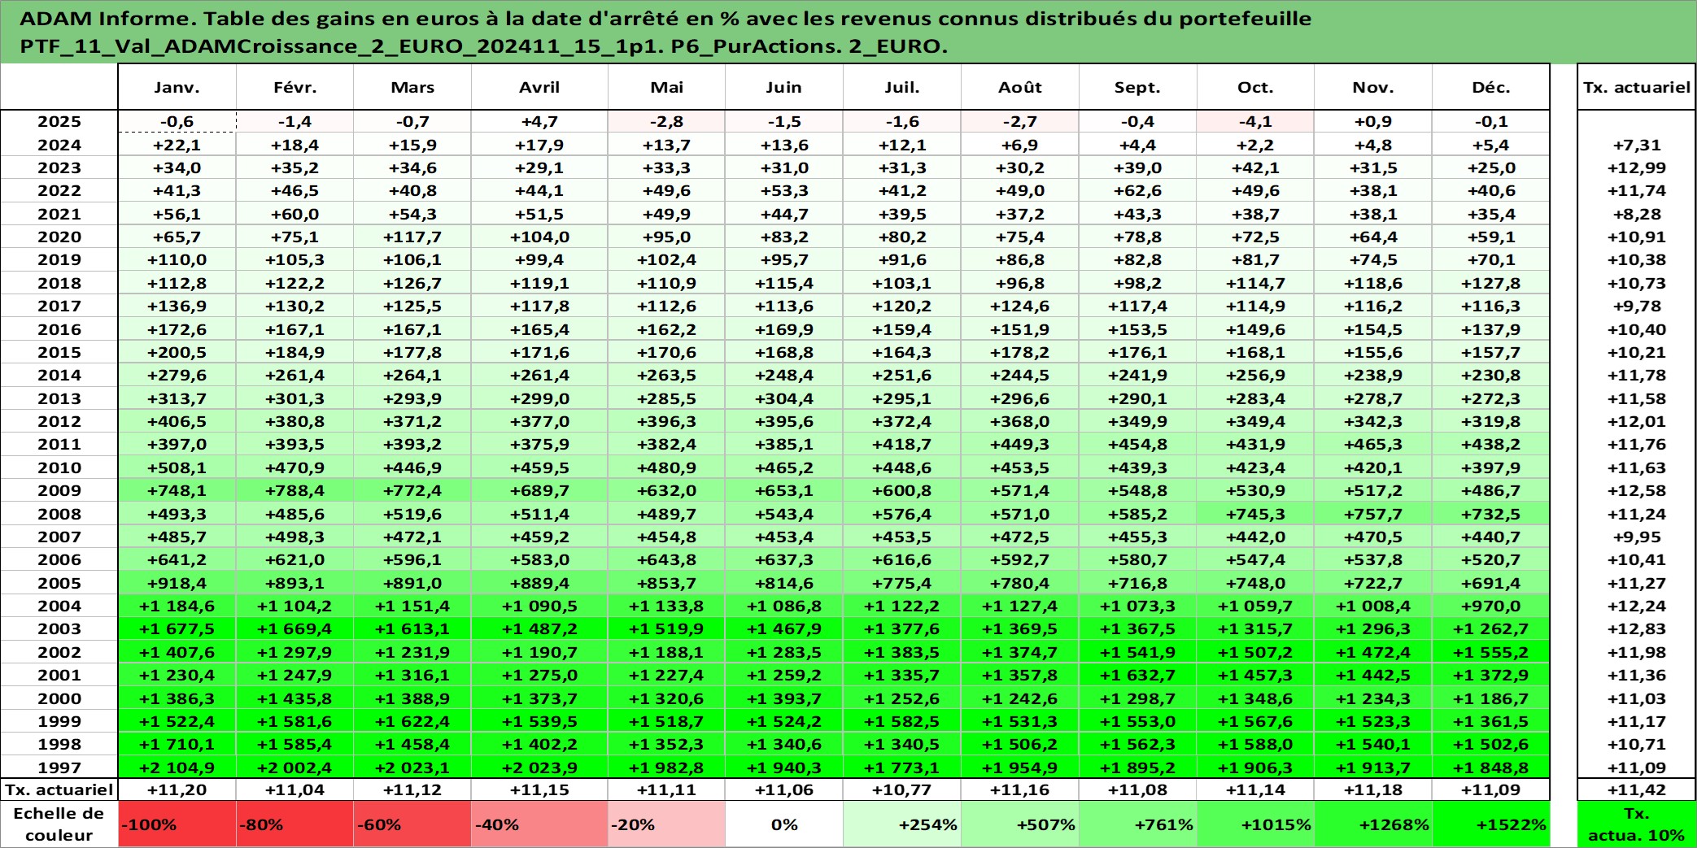1697x848 pixels.
Task: Select the +1522% green color scale cell
Action: (x=1491, y=824)
